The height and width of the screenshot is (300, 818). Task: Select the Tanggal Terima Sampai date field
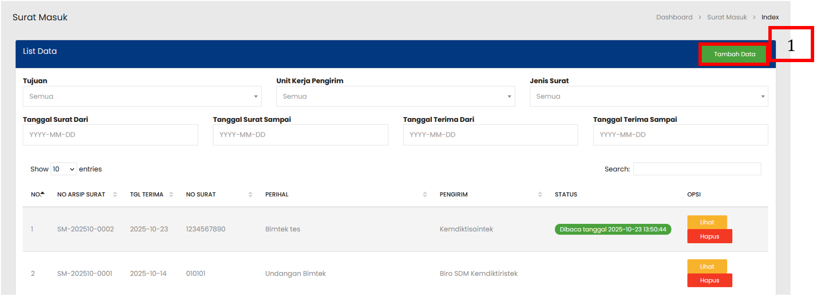coord(680,135)
